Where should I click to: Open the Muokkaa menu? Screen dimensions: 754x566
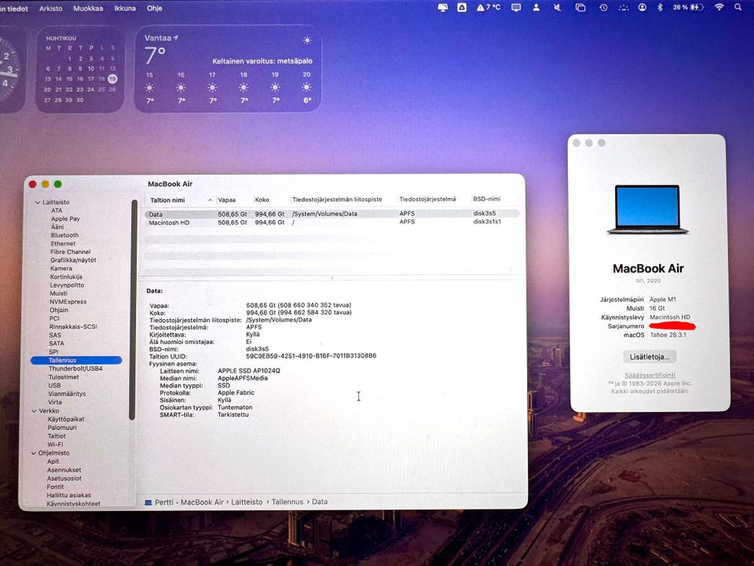coord(88,8)
